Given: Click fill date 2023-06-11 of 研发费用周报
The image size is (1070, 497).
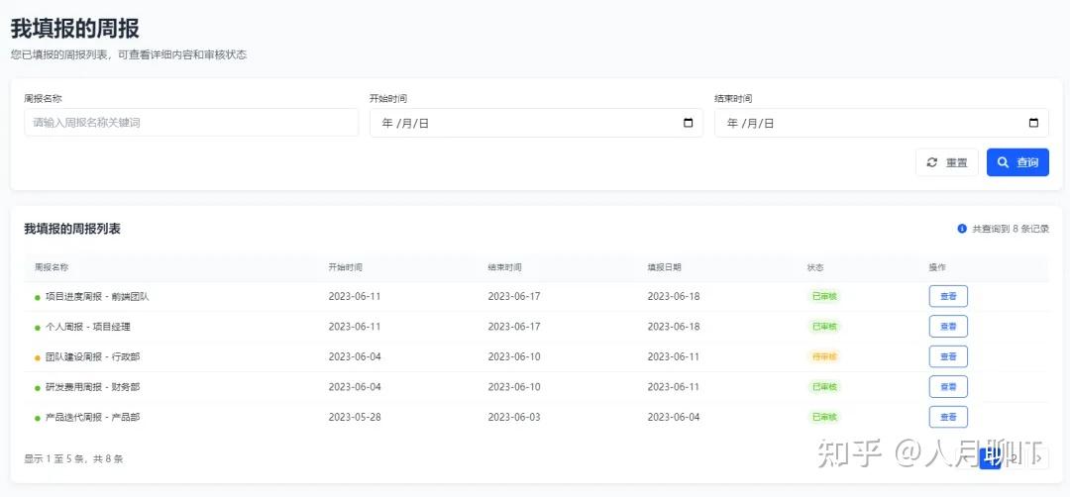Looking at the screenshot, I should [x=674, y=386].
